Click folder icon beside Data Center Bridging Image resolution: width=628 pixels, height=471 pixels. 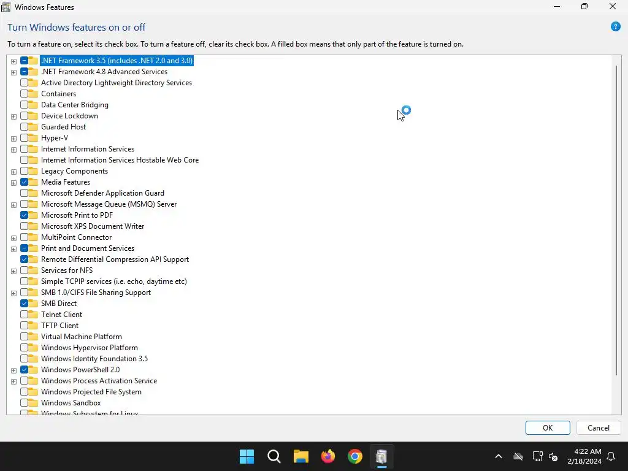tap(33, 104)
